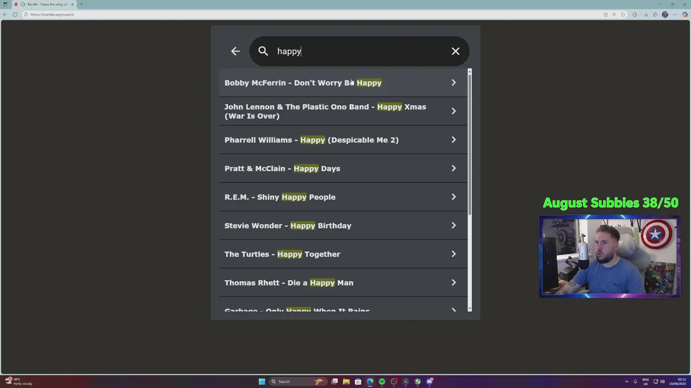Clear the search text with the X icon
This screenshot has height=388, width=691.
pyautogui.click(x=456, y=51)
